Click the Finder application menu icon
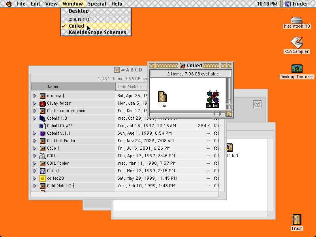 tap(288, 4)
